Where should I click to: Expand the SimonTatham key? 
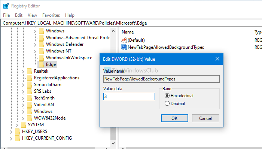pos(23,85)
